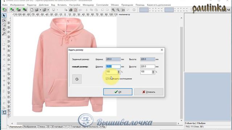
Task: Close the Задать размер dialog
Action: click(x=162, y=50)
